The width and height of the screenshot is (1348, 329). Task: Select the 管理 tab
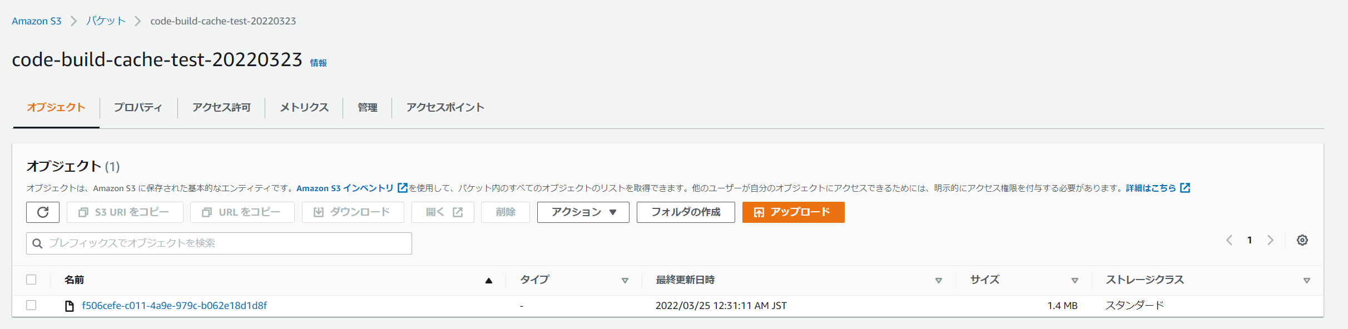pyautogui.click(x=368, y=107)
